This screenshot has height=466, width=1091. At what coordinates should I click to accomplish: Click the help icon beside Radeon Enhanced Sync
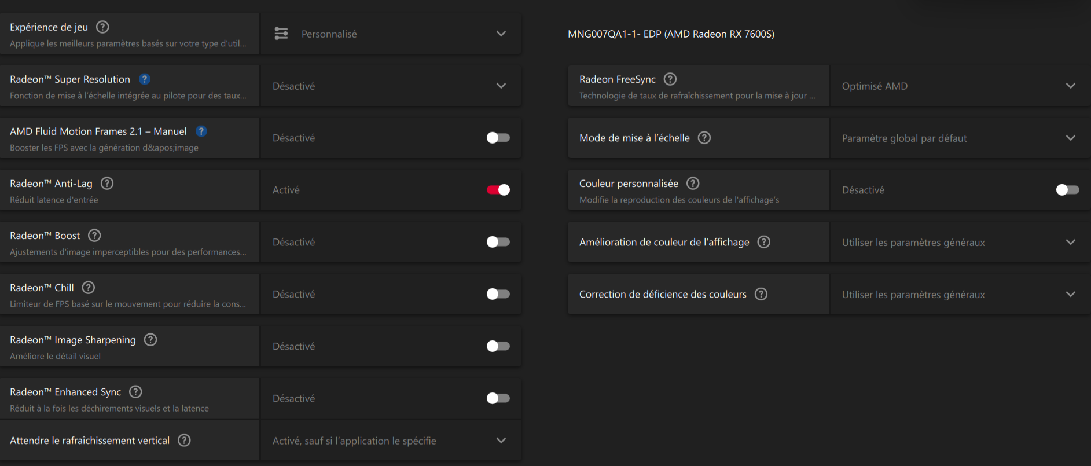pyautogui.click(x=135, y=392)
